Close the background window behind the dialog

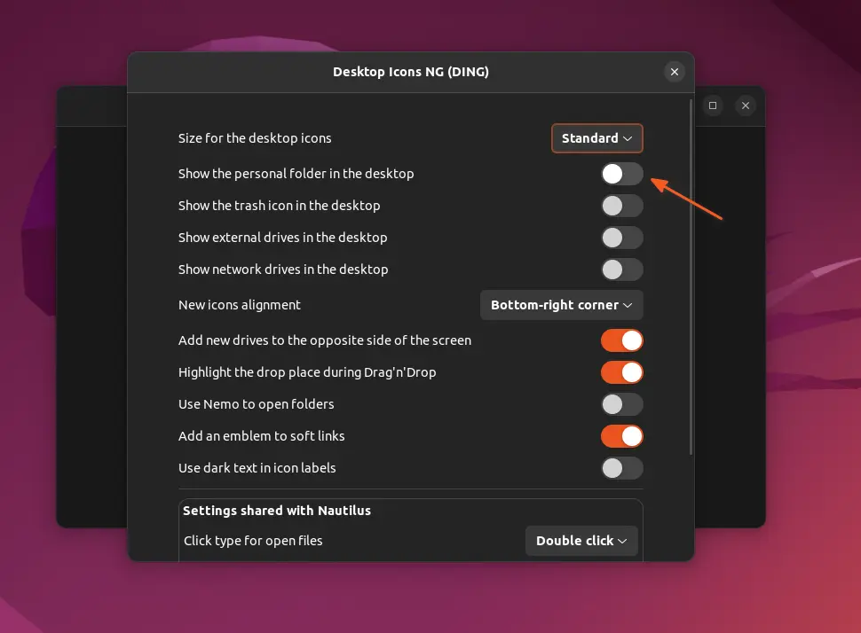746,105
